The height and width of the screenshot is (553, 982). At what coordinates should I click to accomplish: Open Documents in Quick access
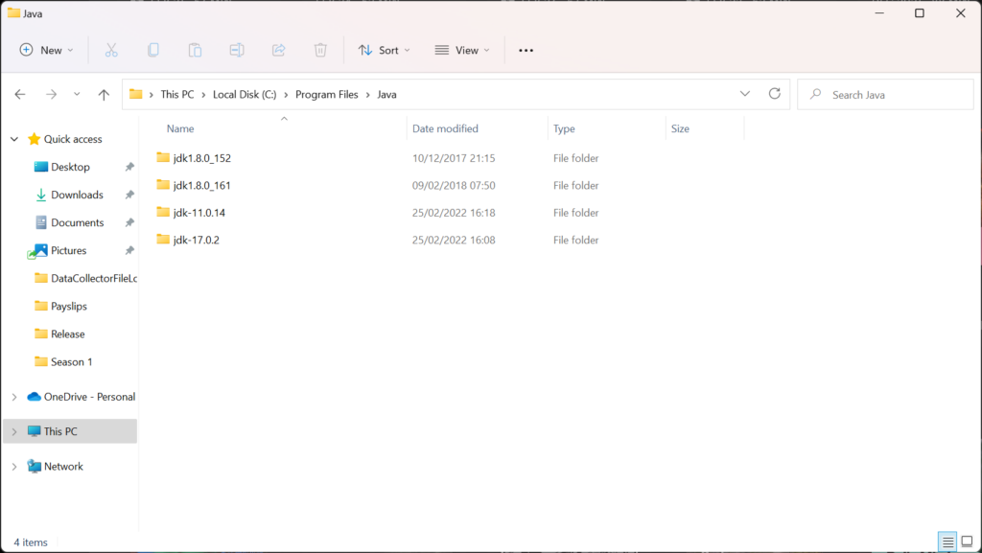78,222
